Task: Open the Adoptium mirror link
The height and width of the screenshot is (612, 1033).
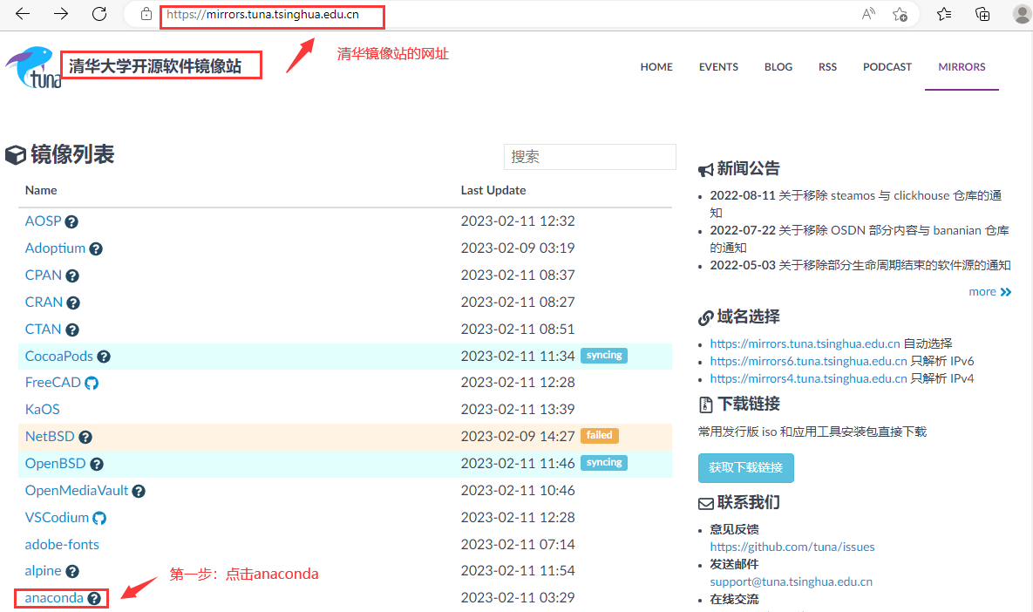Action: tap(55, 248)
